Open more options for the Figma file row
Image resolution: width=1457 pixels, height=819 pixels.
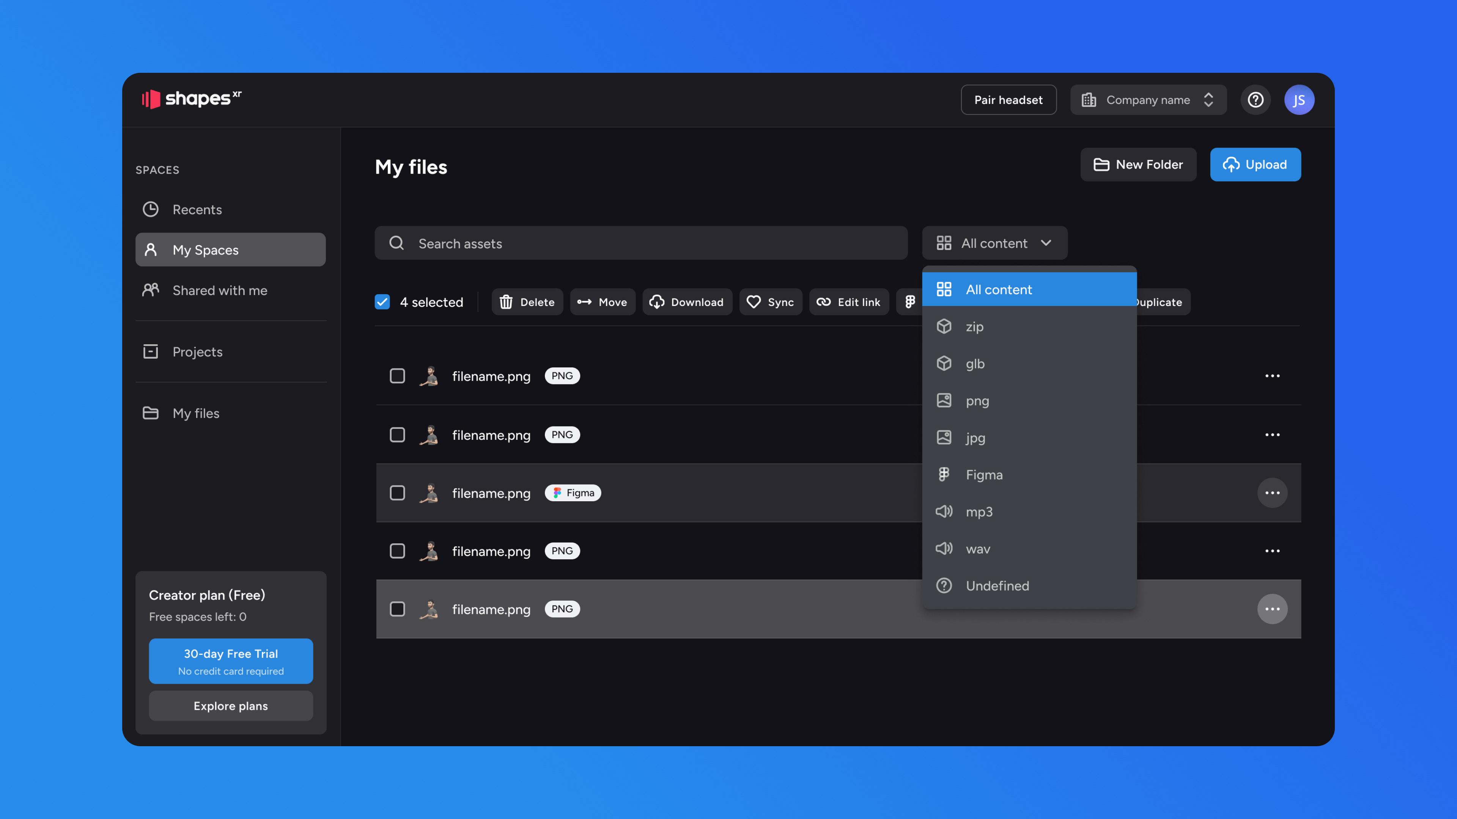pyautogui.click(x=1273, y=493)
